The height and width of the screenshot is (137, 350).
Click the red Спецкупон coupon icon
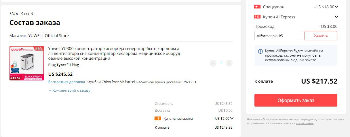[257, 7]
